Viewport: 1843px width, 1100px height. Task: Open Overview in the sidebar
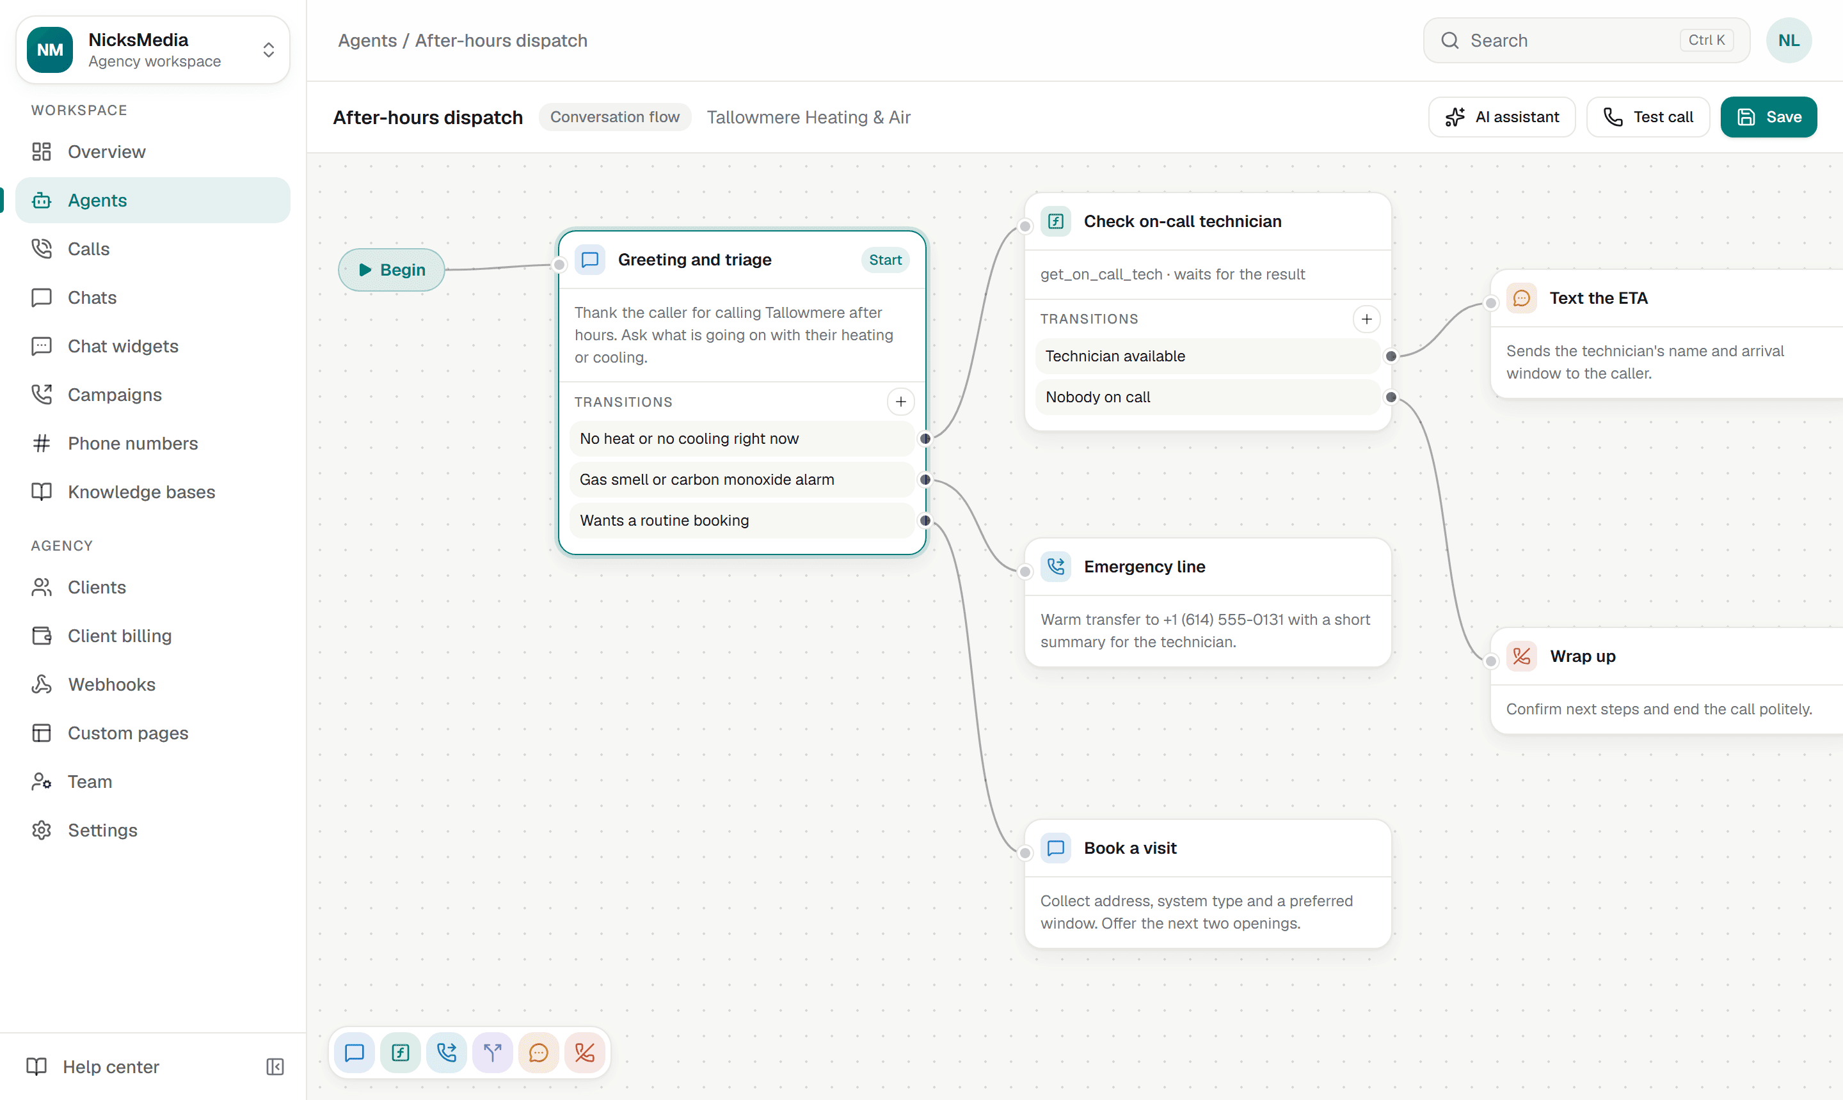pos(153,151)
